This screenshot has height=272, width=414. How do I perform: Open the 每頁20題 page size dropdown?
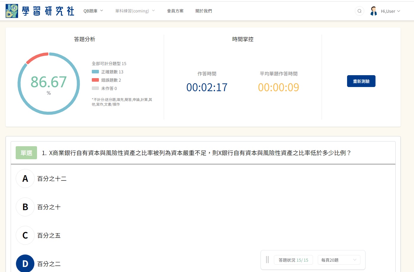click(x=339, y=260)
